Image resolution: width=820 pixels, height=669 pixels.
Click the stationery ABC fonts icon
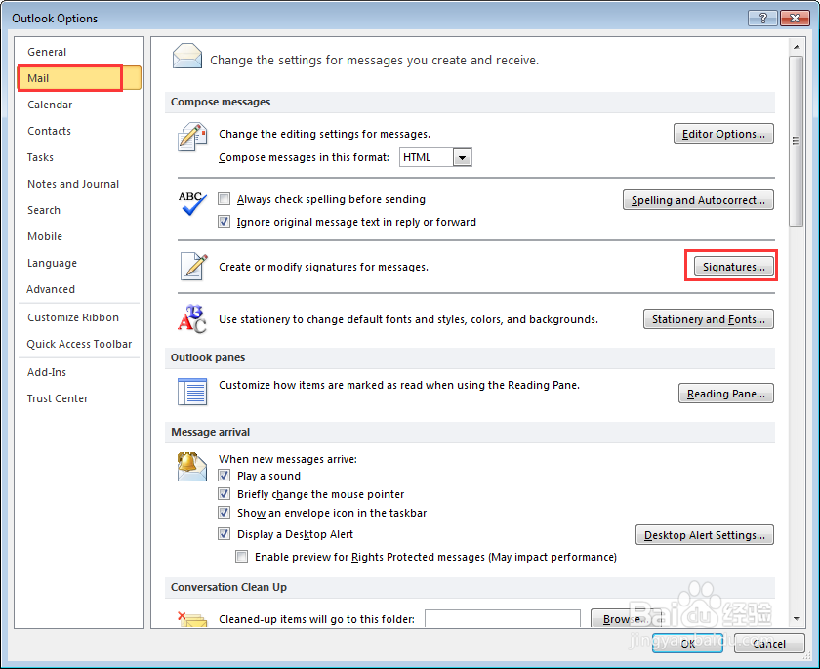(x=192, y=318)
